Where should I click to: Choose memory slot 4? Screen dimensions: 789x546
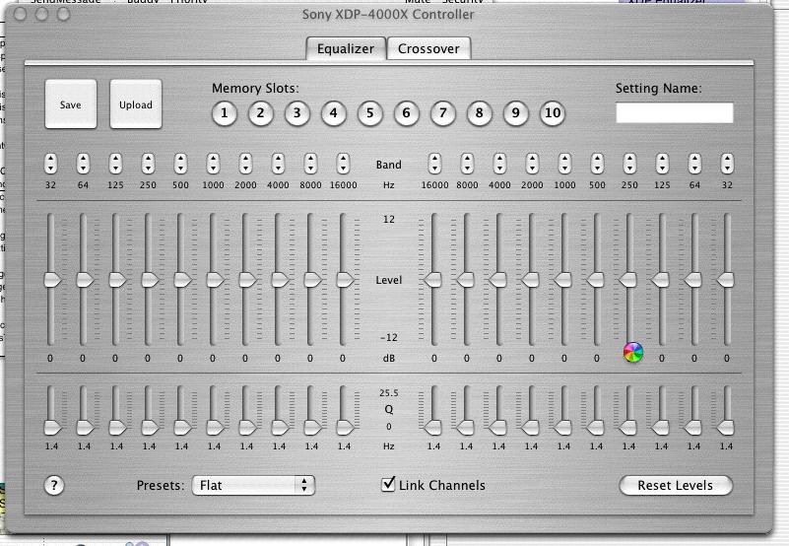(334, 113)
